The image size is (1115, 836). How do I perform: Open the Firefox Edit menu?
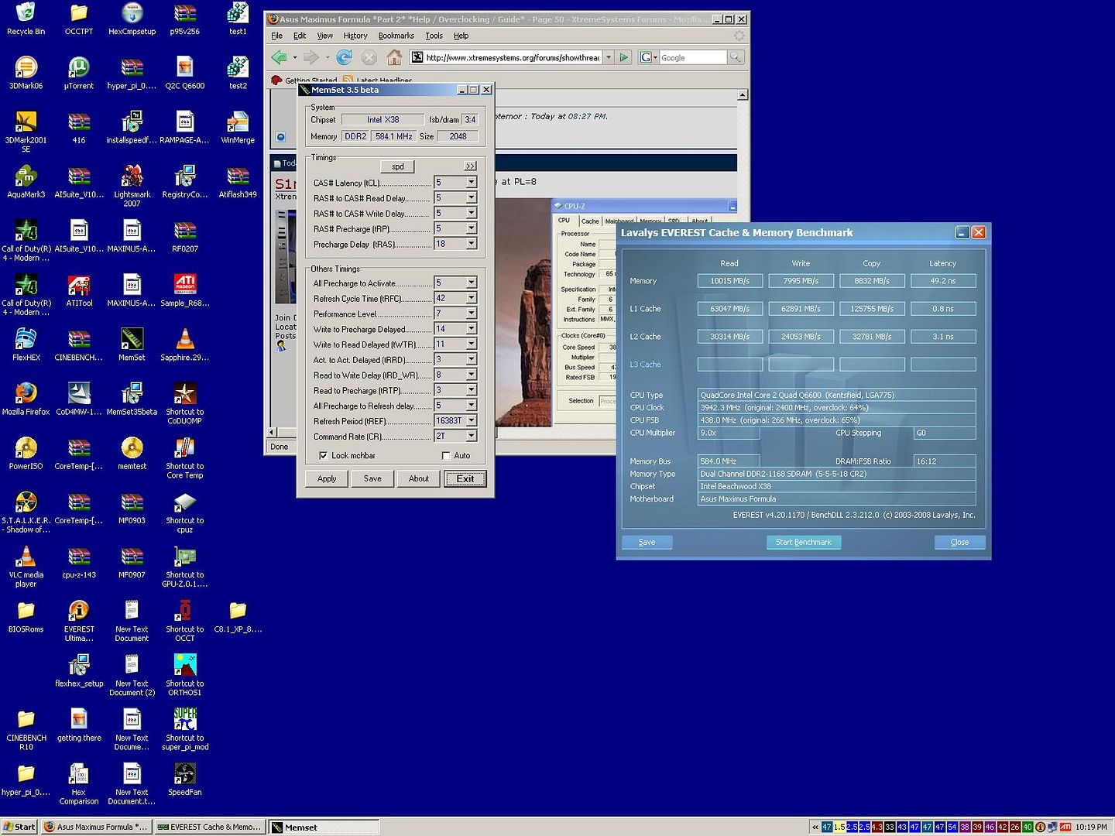point(300,36)
